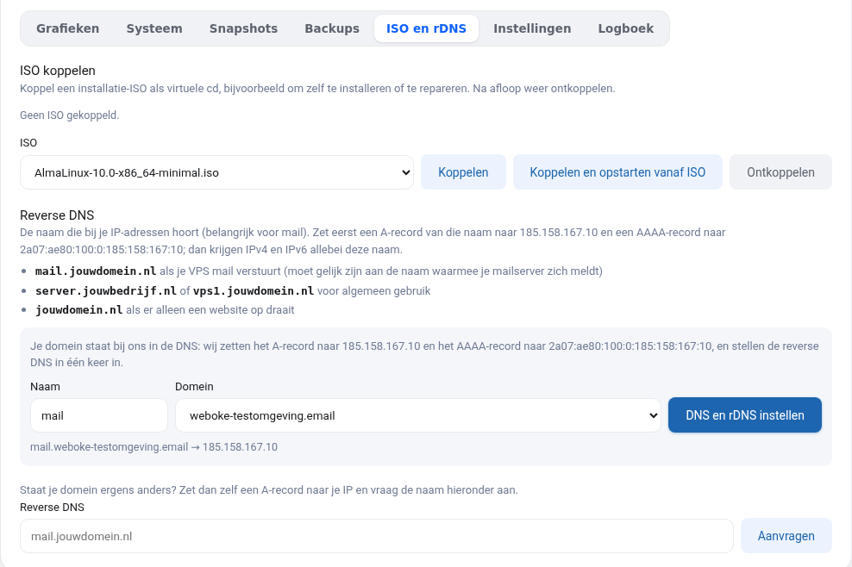The width and height of the screenshot is (852, 567).
Task: Select the ISO en rDNS tab
Action: click(x=426, y=28)
